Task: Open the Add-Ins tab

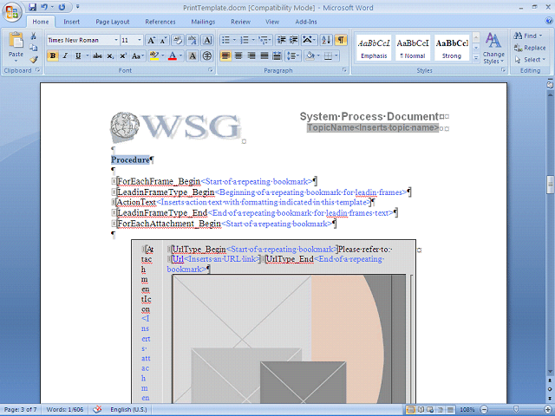Action: (306, 22)
